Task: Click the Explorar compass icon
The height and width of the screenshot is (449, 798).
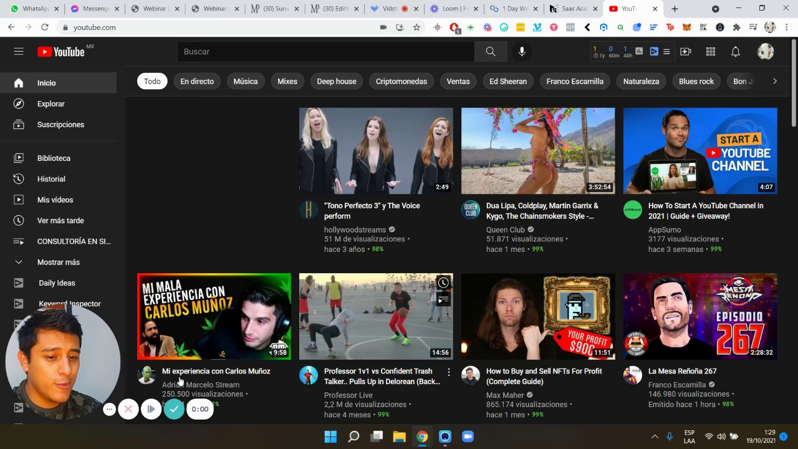Action: point(19,104)
